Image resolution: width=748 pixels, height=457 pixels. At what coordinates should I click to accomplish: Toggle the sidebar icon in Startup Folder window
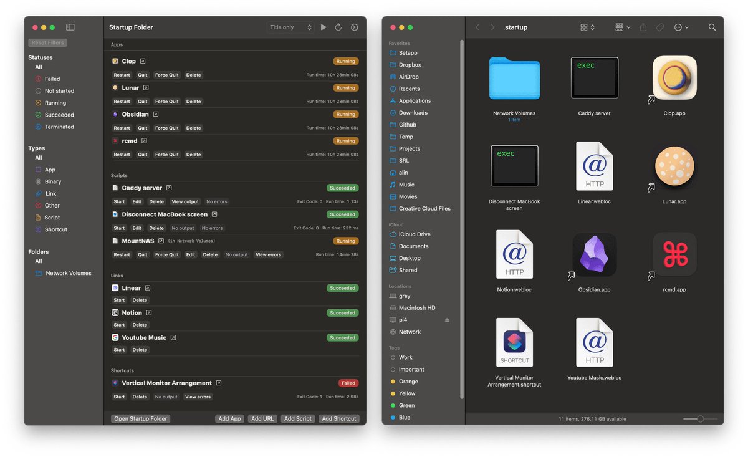tap(70, 27)
